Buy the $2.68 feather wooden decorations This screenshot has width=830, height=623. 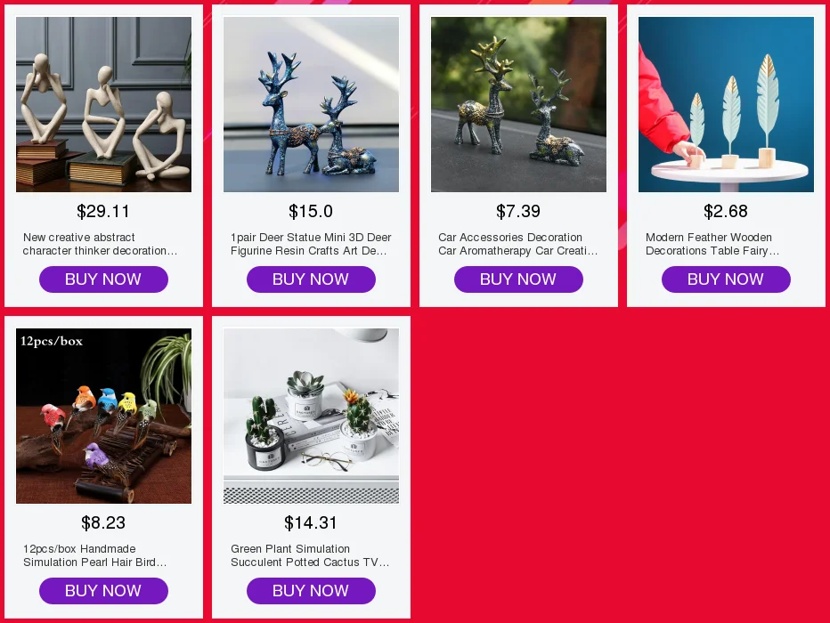pos(727,279)
